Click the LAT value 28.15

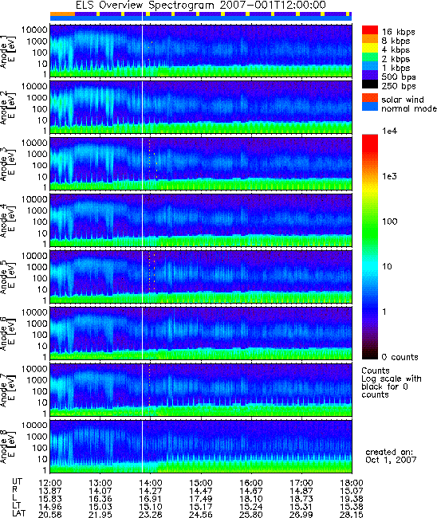coord(352,514)
